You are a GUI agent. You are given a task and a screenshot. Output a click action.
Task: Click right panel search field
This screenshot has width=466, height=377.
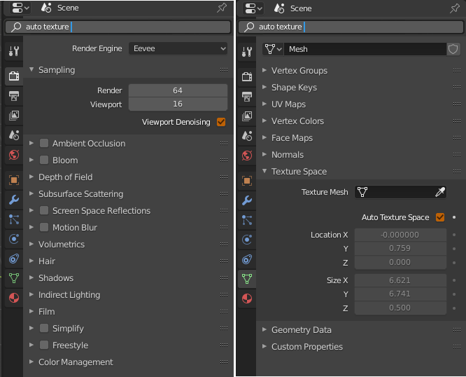(351, 27)
